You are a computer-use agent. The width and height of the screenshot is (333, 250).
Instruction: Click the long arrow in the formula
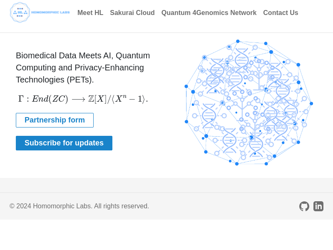click(x=78, y=99)
